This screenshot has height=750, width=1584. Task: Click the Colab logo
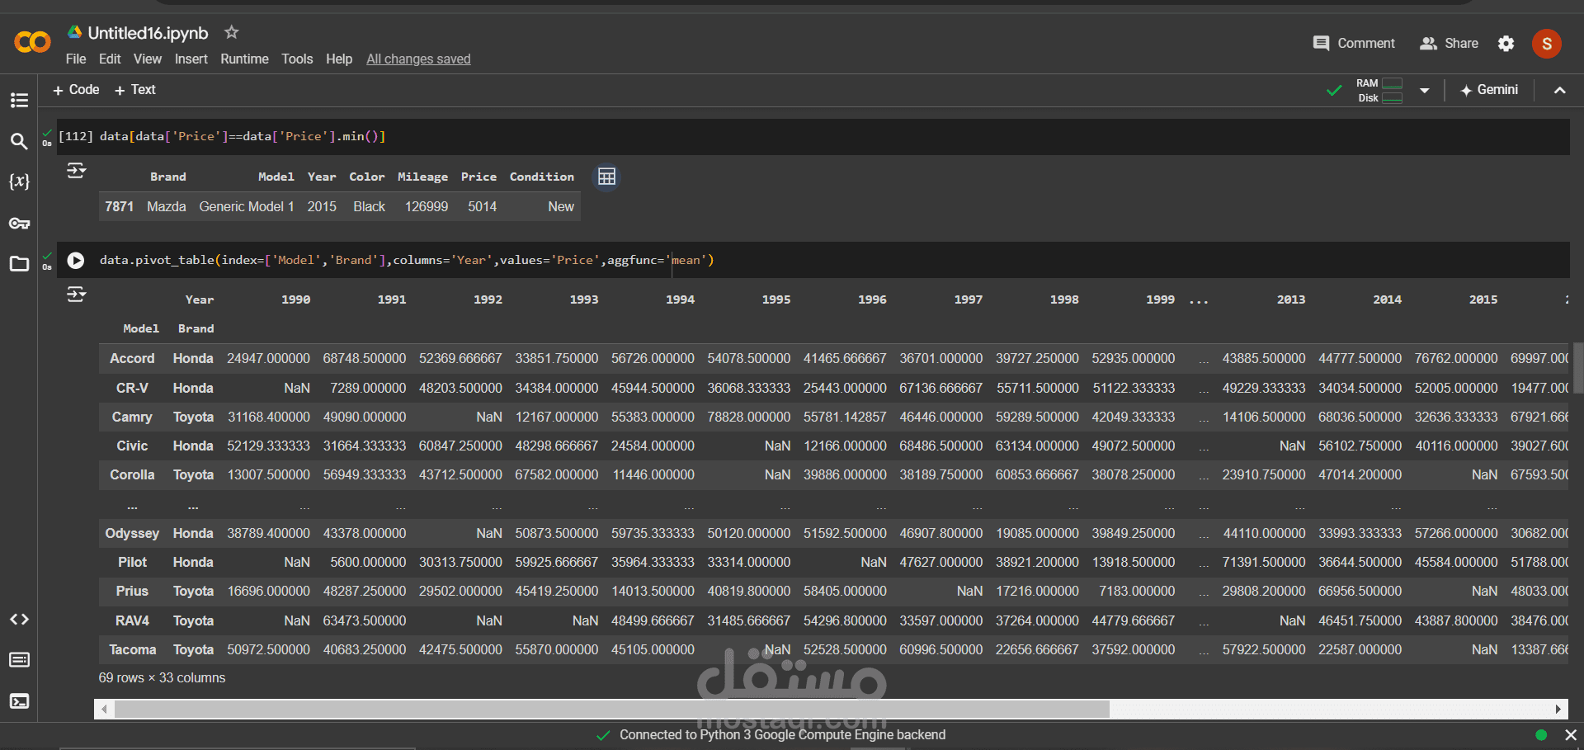click(x=33, y=42)
